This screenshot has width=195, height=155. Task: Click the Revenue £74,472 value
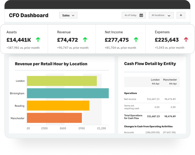coord(67,40)
